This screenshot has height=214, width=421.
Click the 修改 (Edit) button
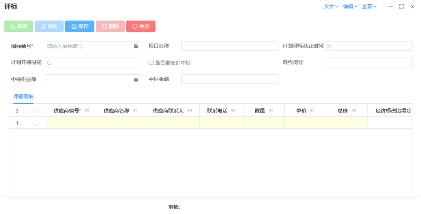(49, 26)
